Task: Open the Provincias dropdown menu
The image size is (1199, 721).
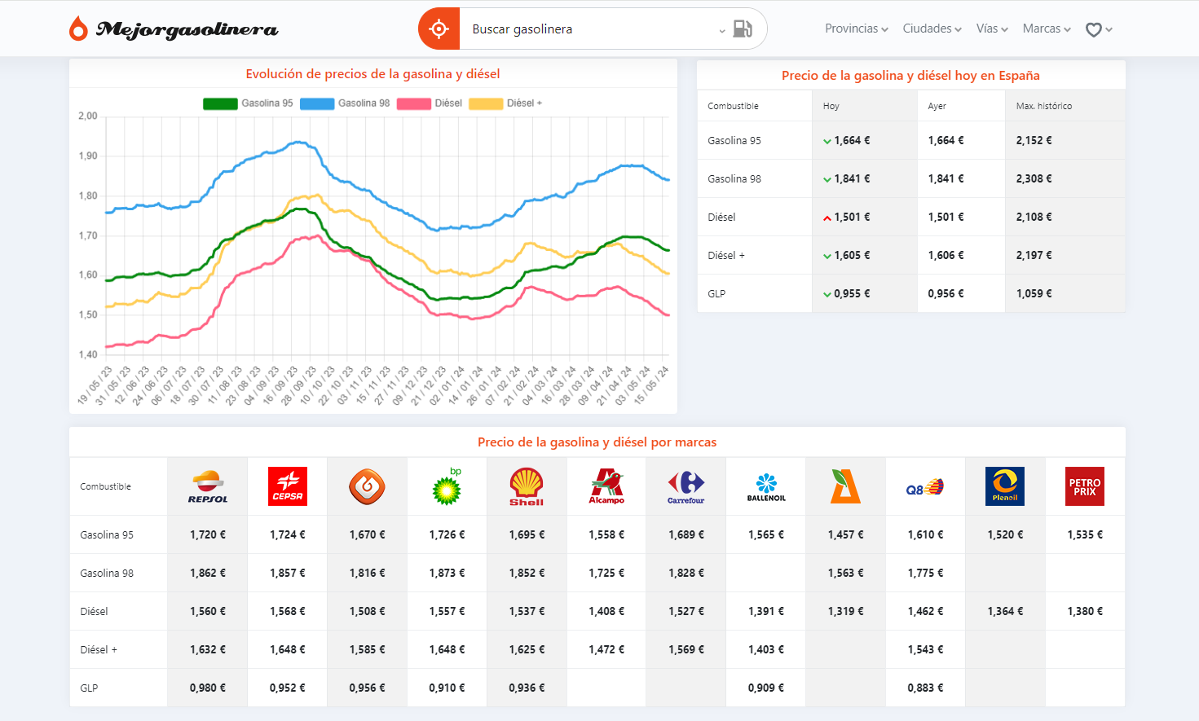Action: (x=857, y=29)
